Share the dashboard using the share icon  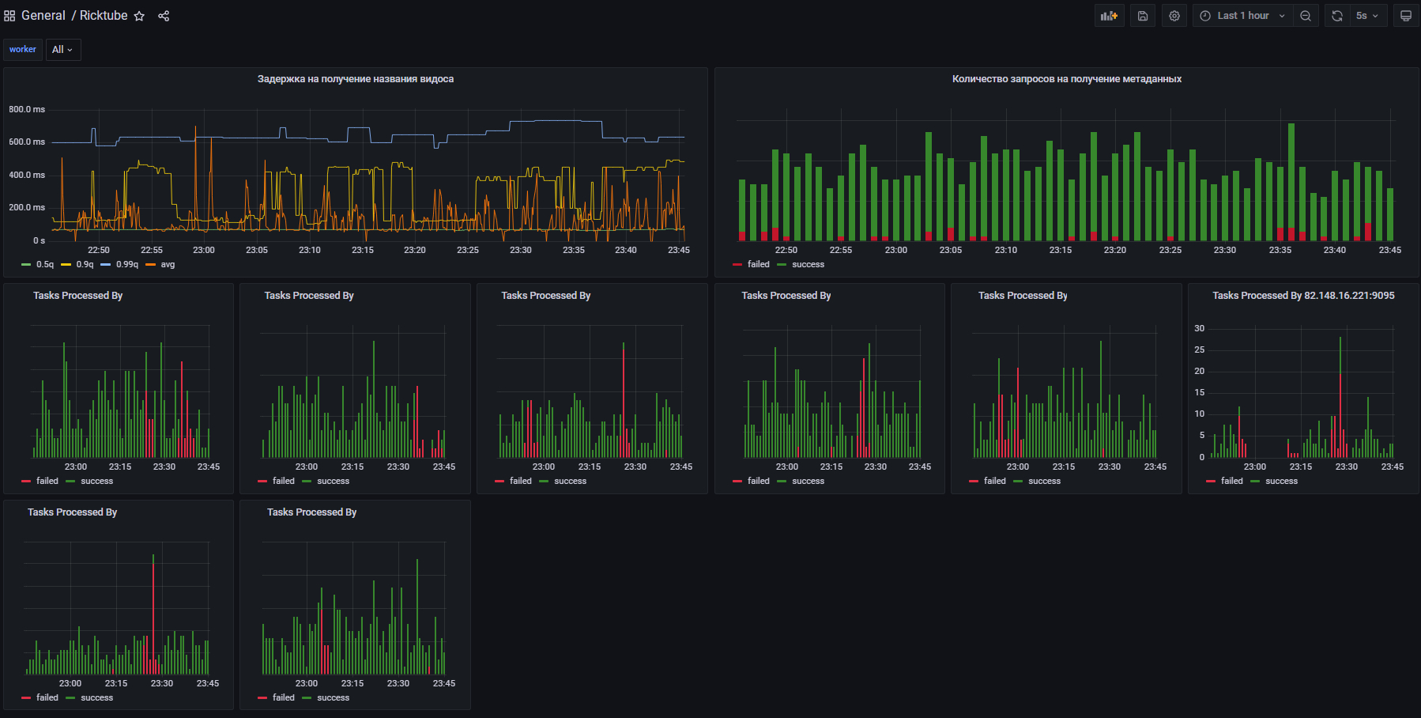(164, 16)
